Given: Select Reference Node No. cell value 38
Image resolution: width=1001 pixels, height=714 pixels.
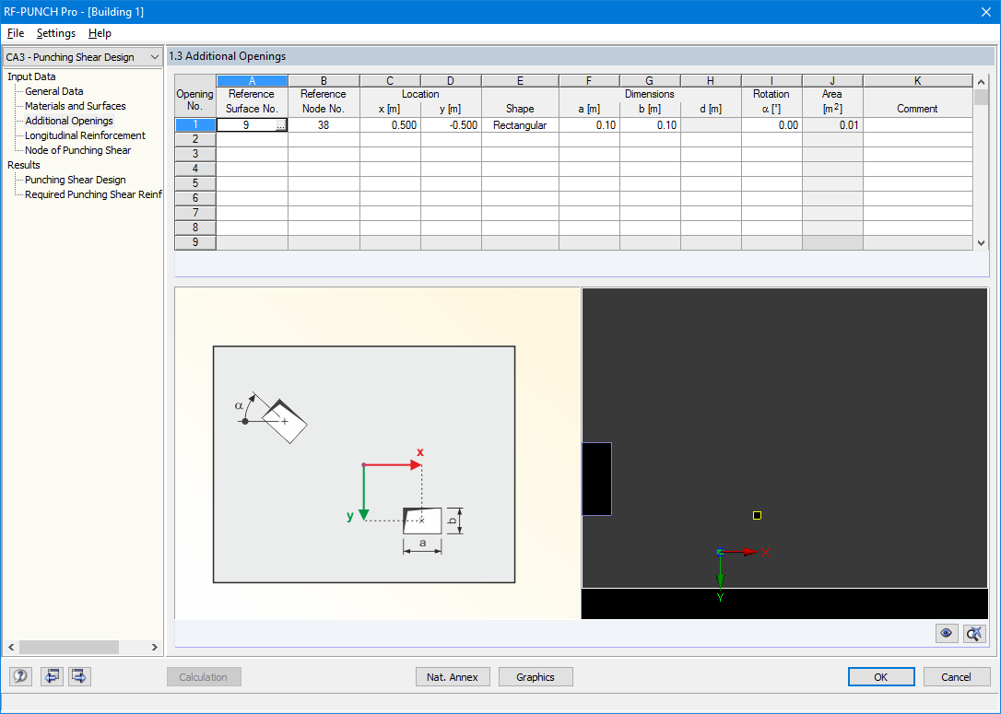Looking at the screenshot, I should pyautogui.click(x=324, y=125).
